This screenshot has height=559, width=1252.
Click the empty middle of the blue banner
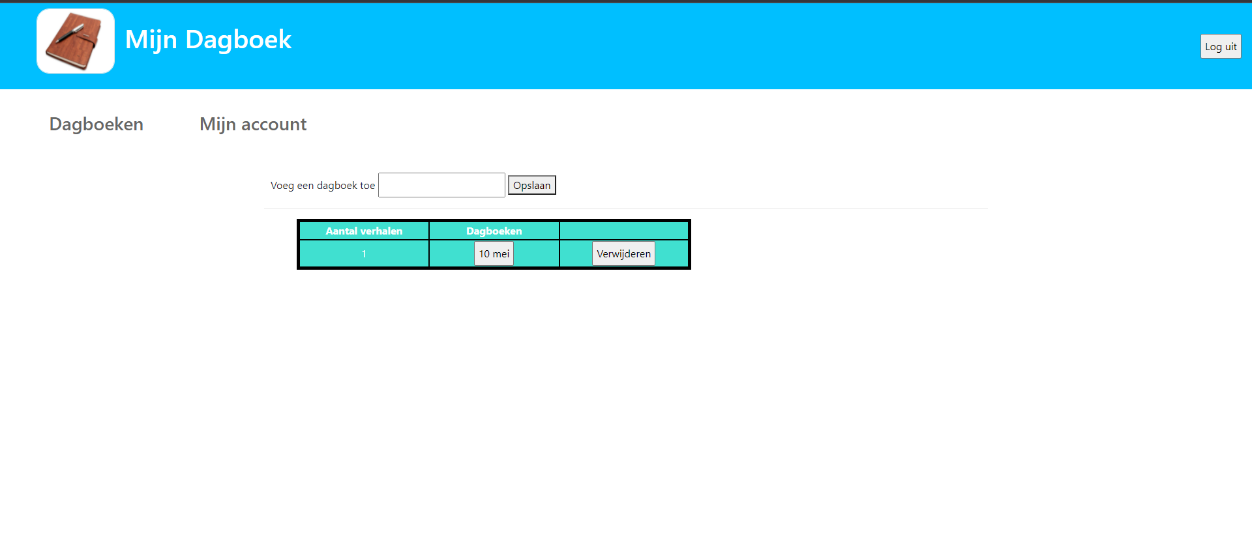717,46
